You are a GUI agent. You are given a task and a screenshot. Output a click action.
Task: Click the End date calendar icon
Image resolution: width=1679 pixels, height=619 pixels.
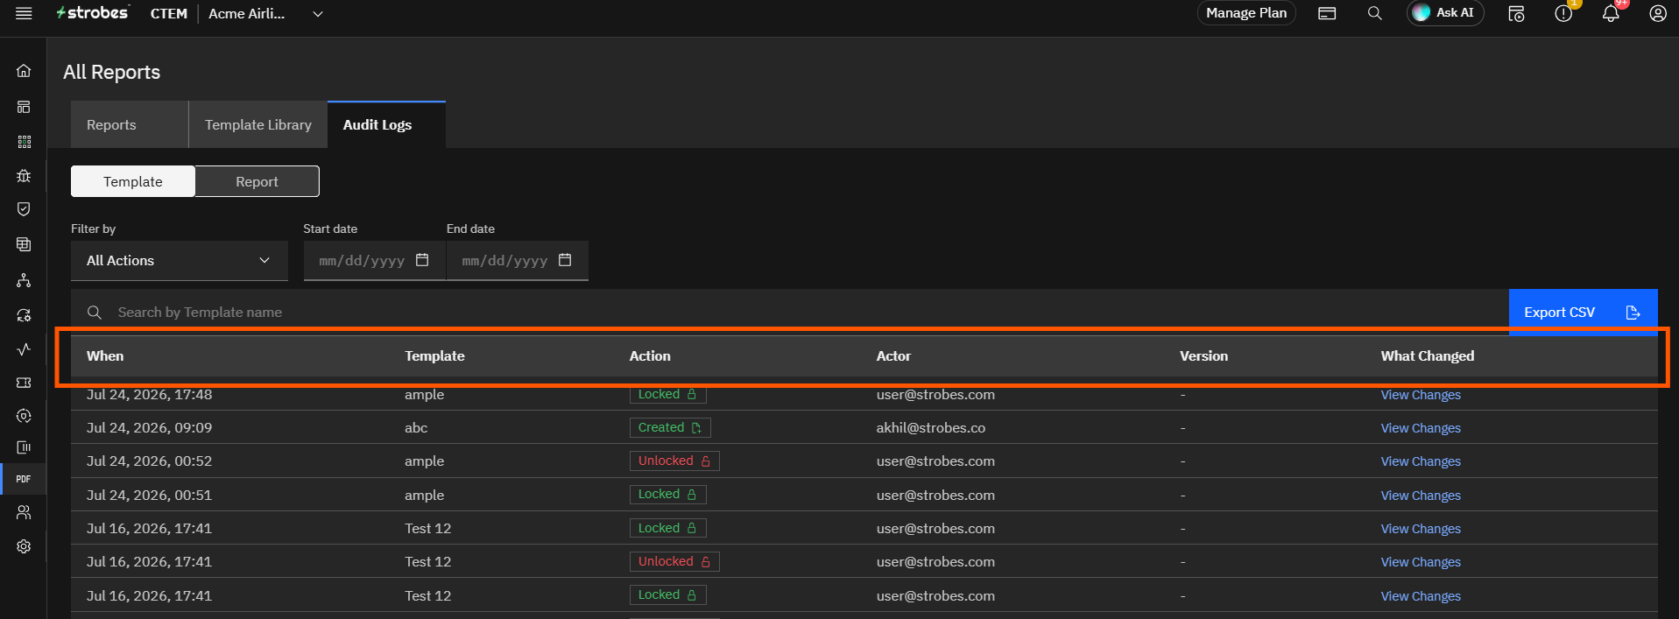click(x=565, y=260)
